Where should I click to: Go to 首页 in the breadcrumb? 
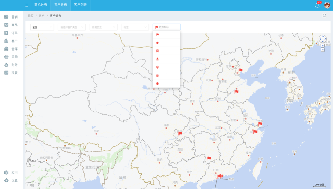pyautogui.click(x=31, y=16)
